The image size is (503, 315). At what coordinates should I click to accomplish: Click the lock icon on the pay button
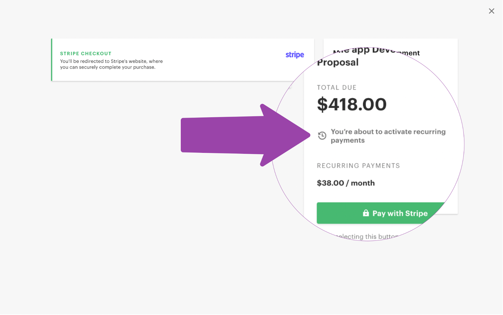pyautogui.click(x=366, y=213)
